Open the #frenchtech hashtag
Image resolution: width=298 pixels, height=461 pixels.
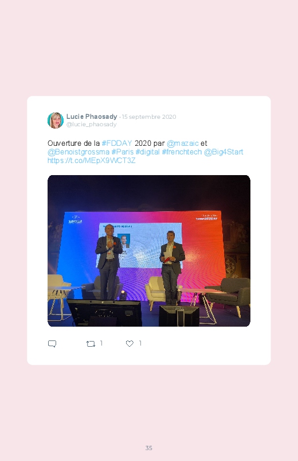[182, 152]
